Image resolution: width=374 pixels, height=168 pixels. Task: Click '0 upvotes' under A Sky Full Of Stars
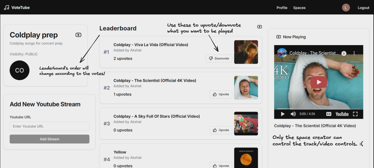click(x=123, y=130)
